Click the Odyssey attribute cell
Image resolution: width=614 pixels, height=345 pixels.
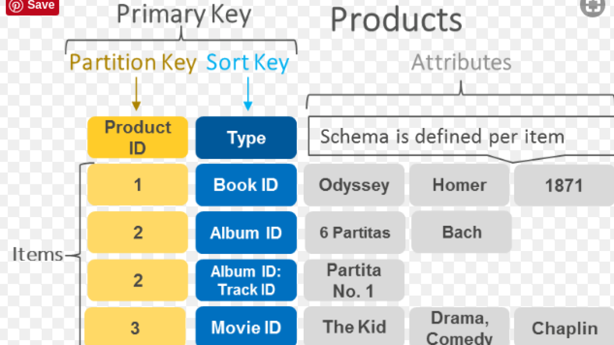coord(354,185)
